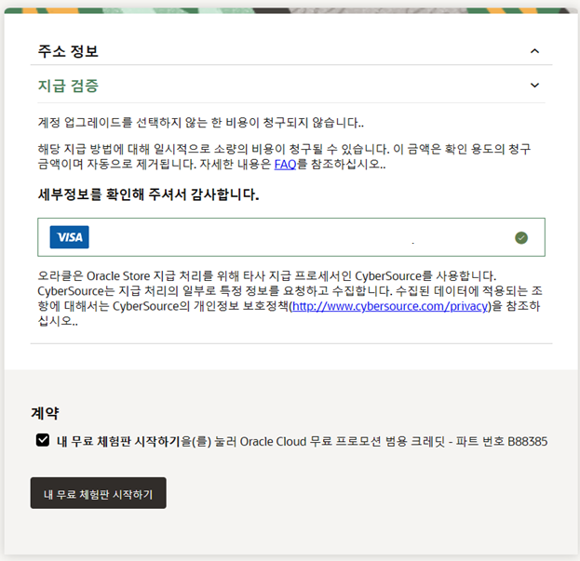Screen dimensions: 580x561
Task: Open the FAQ link
Action: 285,164
